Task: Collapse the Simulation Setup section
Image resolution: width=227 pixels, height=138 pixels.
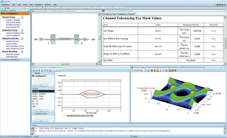Action: tap(22, 30)
